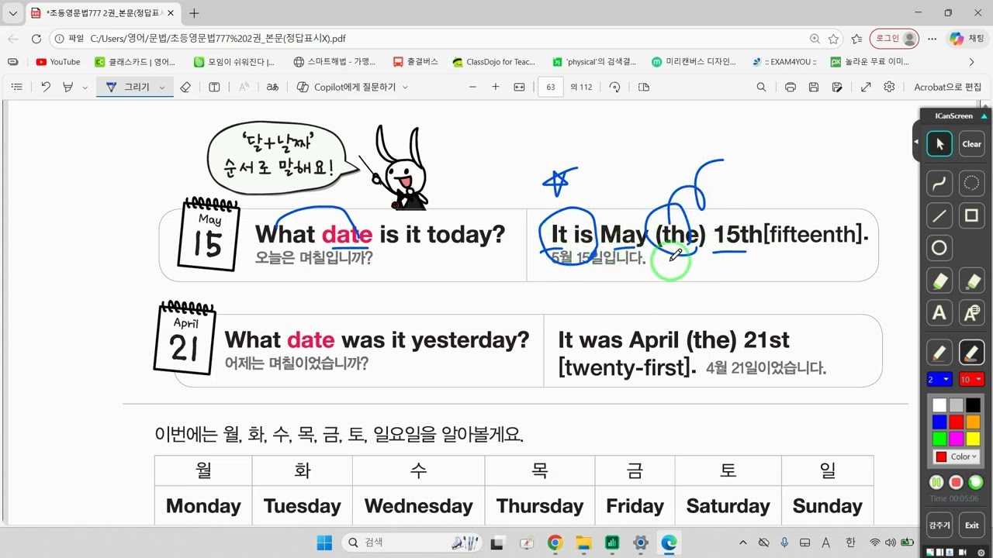Open the PDF search magnifier icon
The height and width of the screenshot is (558, 993).
(x=762, y=88)
